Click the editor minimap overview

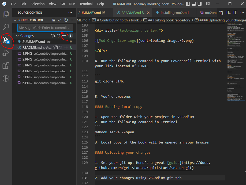coord(236,62)
